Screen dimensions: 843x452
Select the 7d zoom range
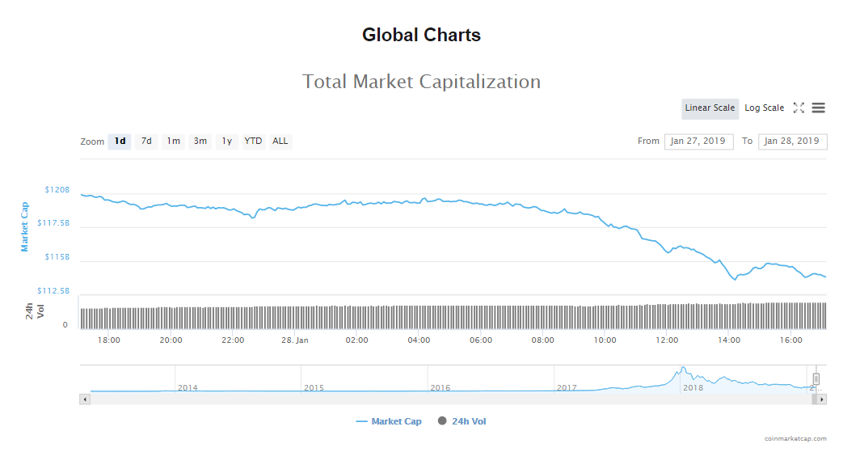click(146, 142)
